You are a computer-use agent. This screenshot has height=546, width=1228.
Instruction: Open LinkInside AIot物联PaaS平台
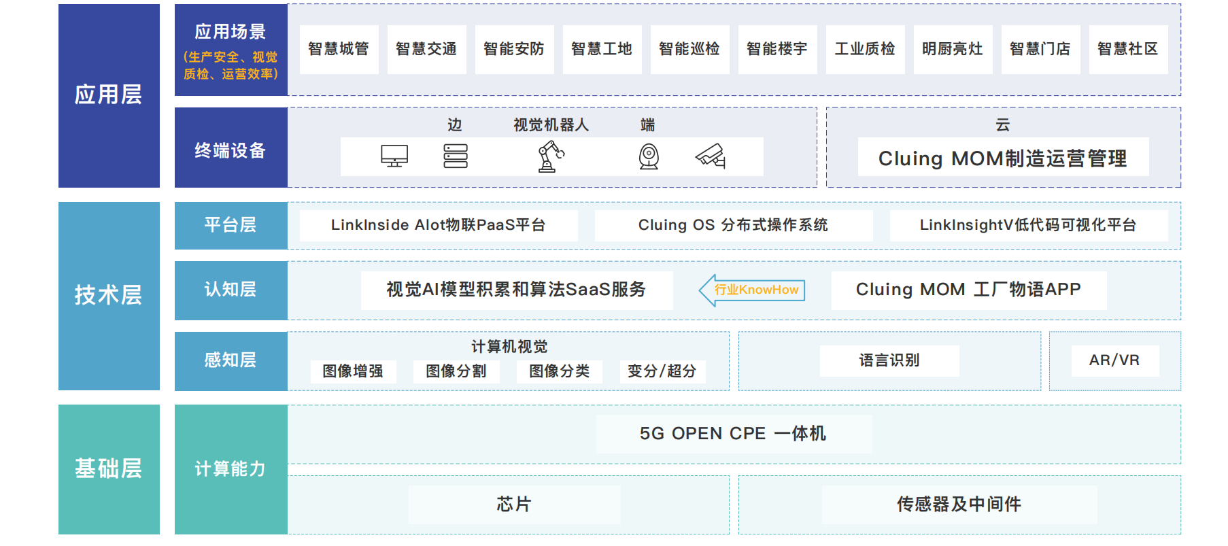(x=439, y=226)
